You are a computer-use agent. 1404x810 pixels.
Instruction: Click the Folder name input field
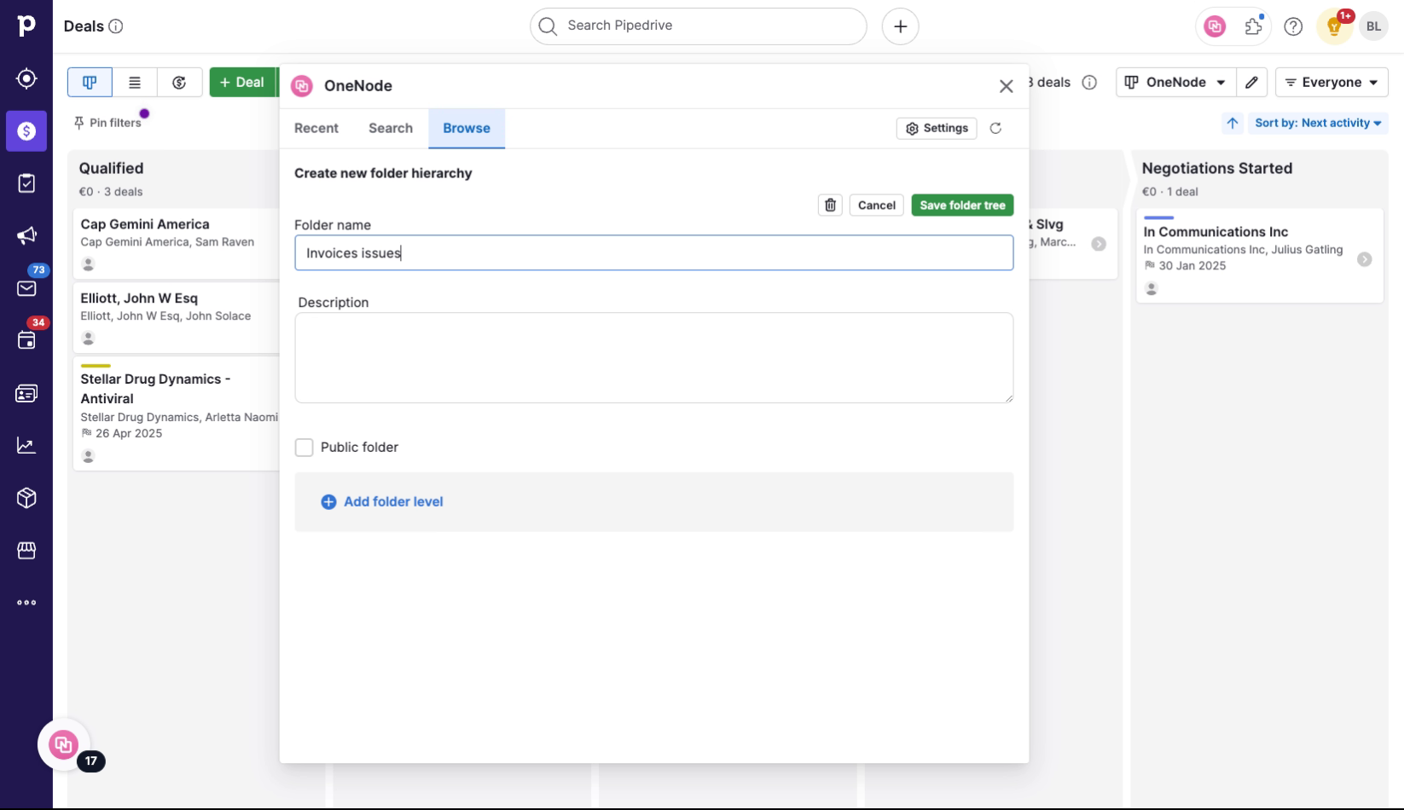[654, 253]
